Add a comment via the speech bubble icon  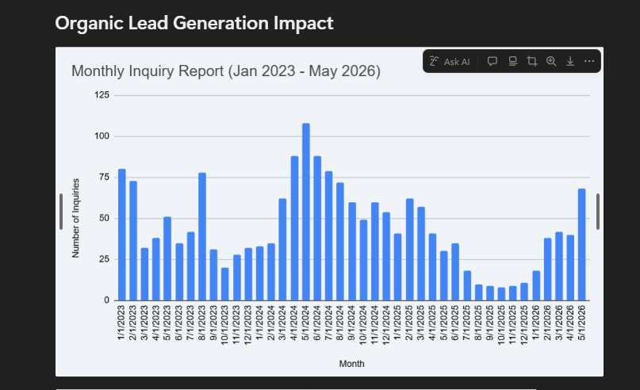click(x=492, y=62)
